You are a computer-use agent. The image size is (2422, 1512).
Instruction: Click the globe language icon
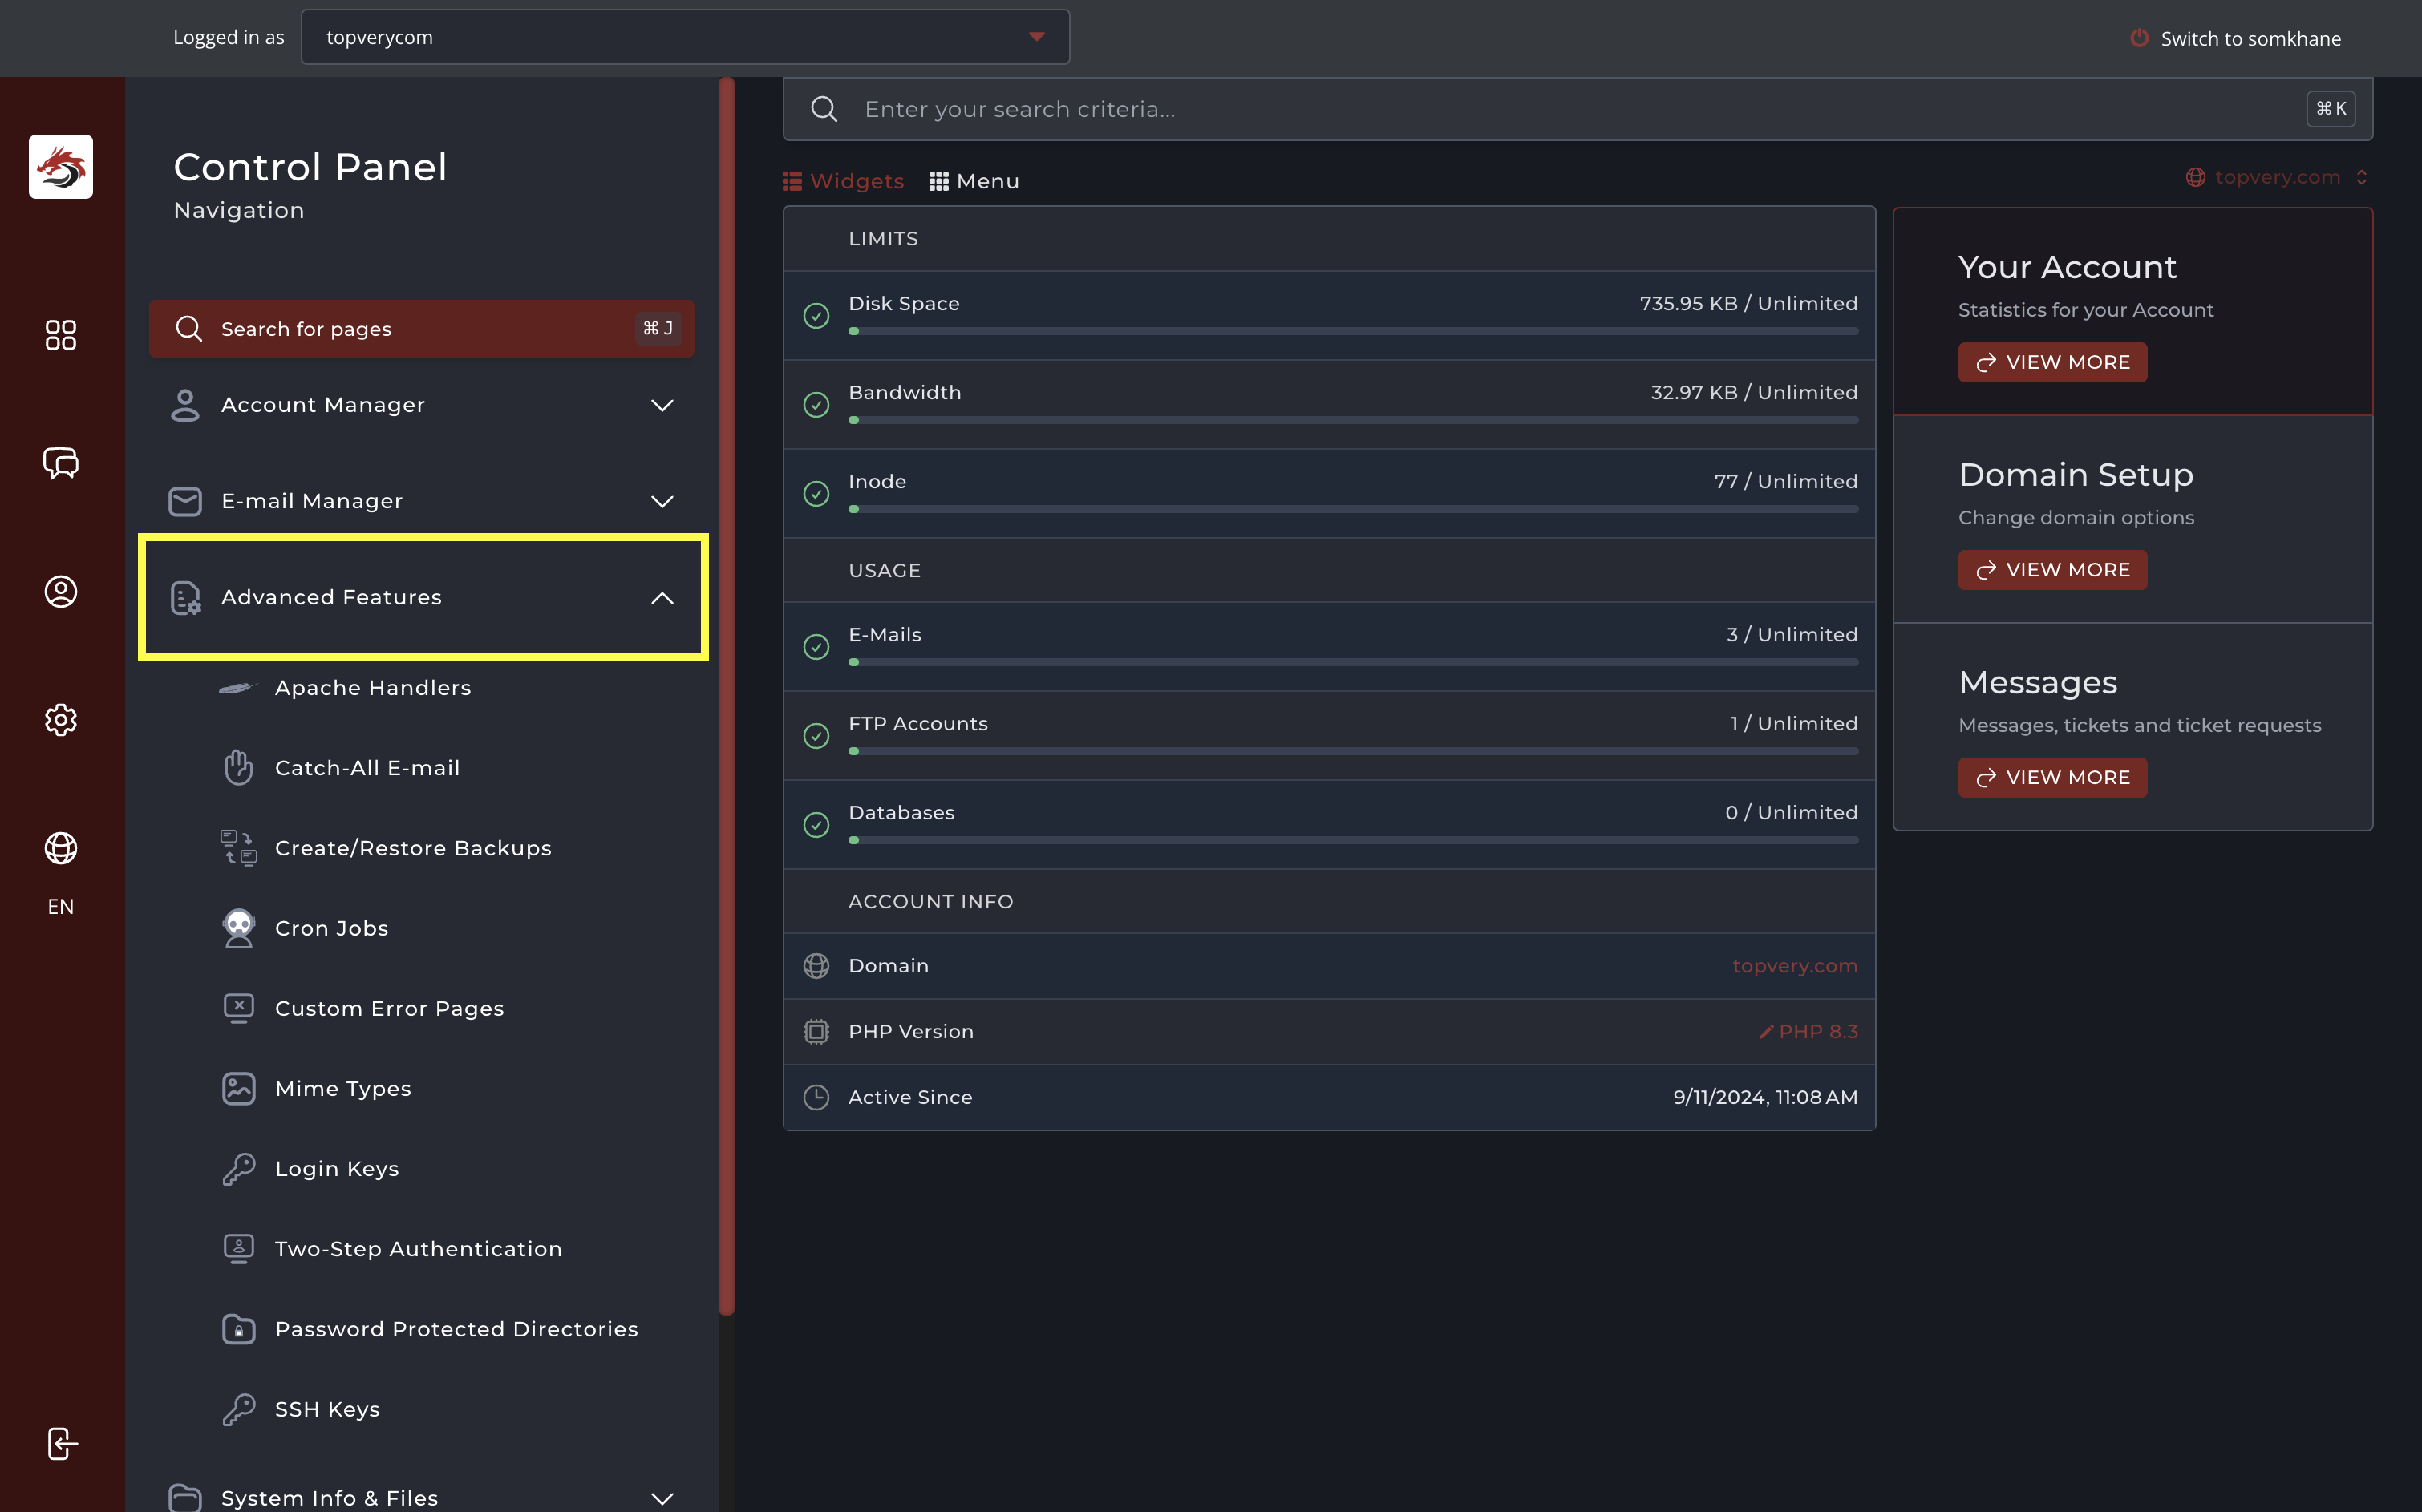pyautogui.click(x=61, y=848)
